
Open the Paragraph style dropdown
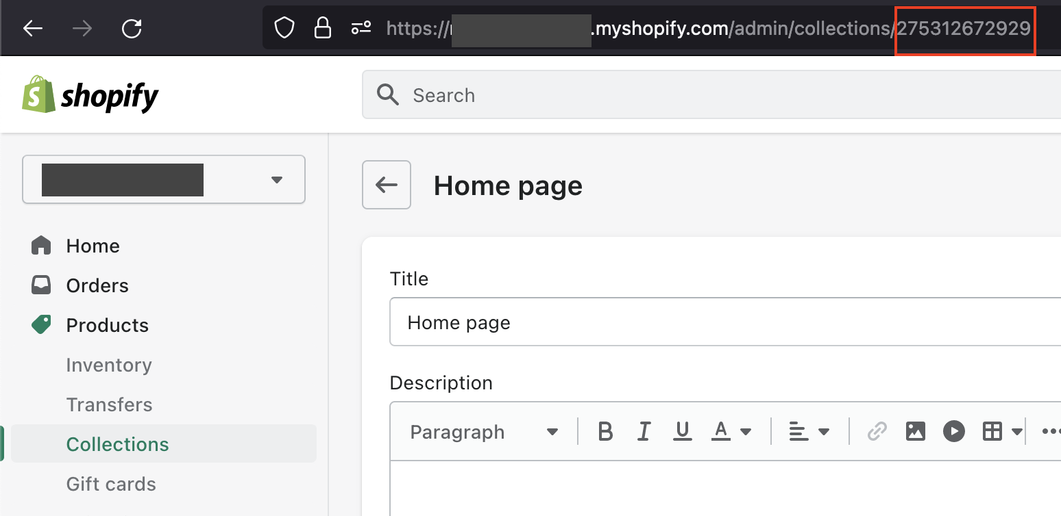point(483,432)
